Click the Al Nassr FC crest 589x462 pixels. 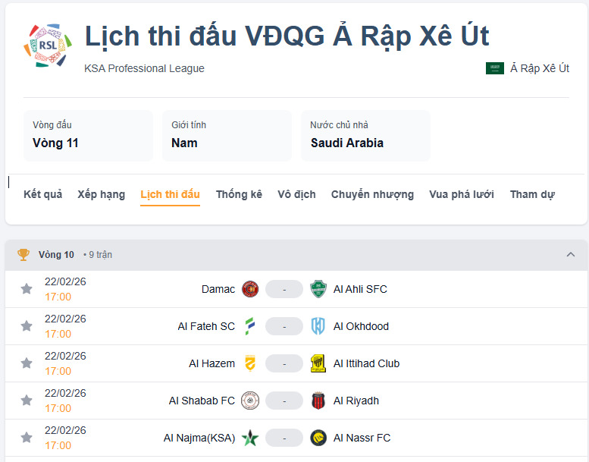click(318, 438)
